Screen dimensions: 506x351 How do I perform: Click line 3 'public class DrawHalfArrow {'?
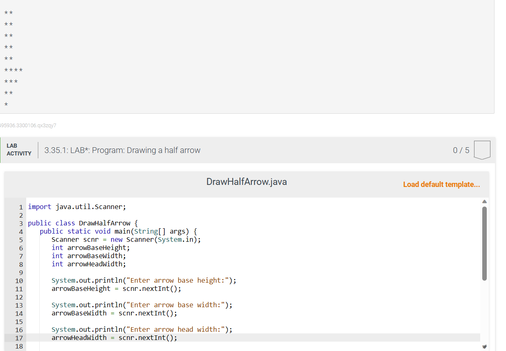click(83, 223)
